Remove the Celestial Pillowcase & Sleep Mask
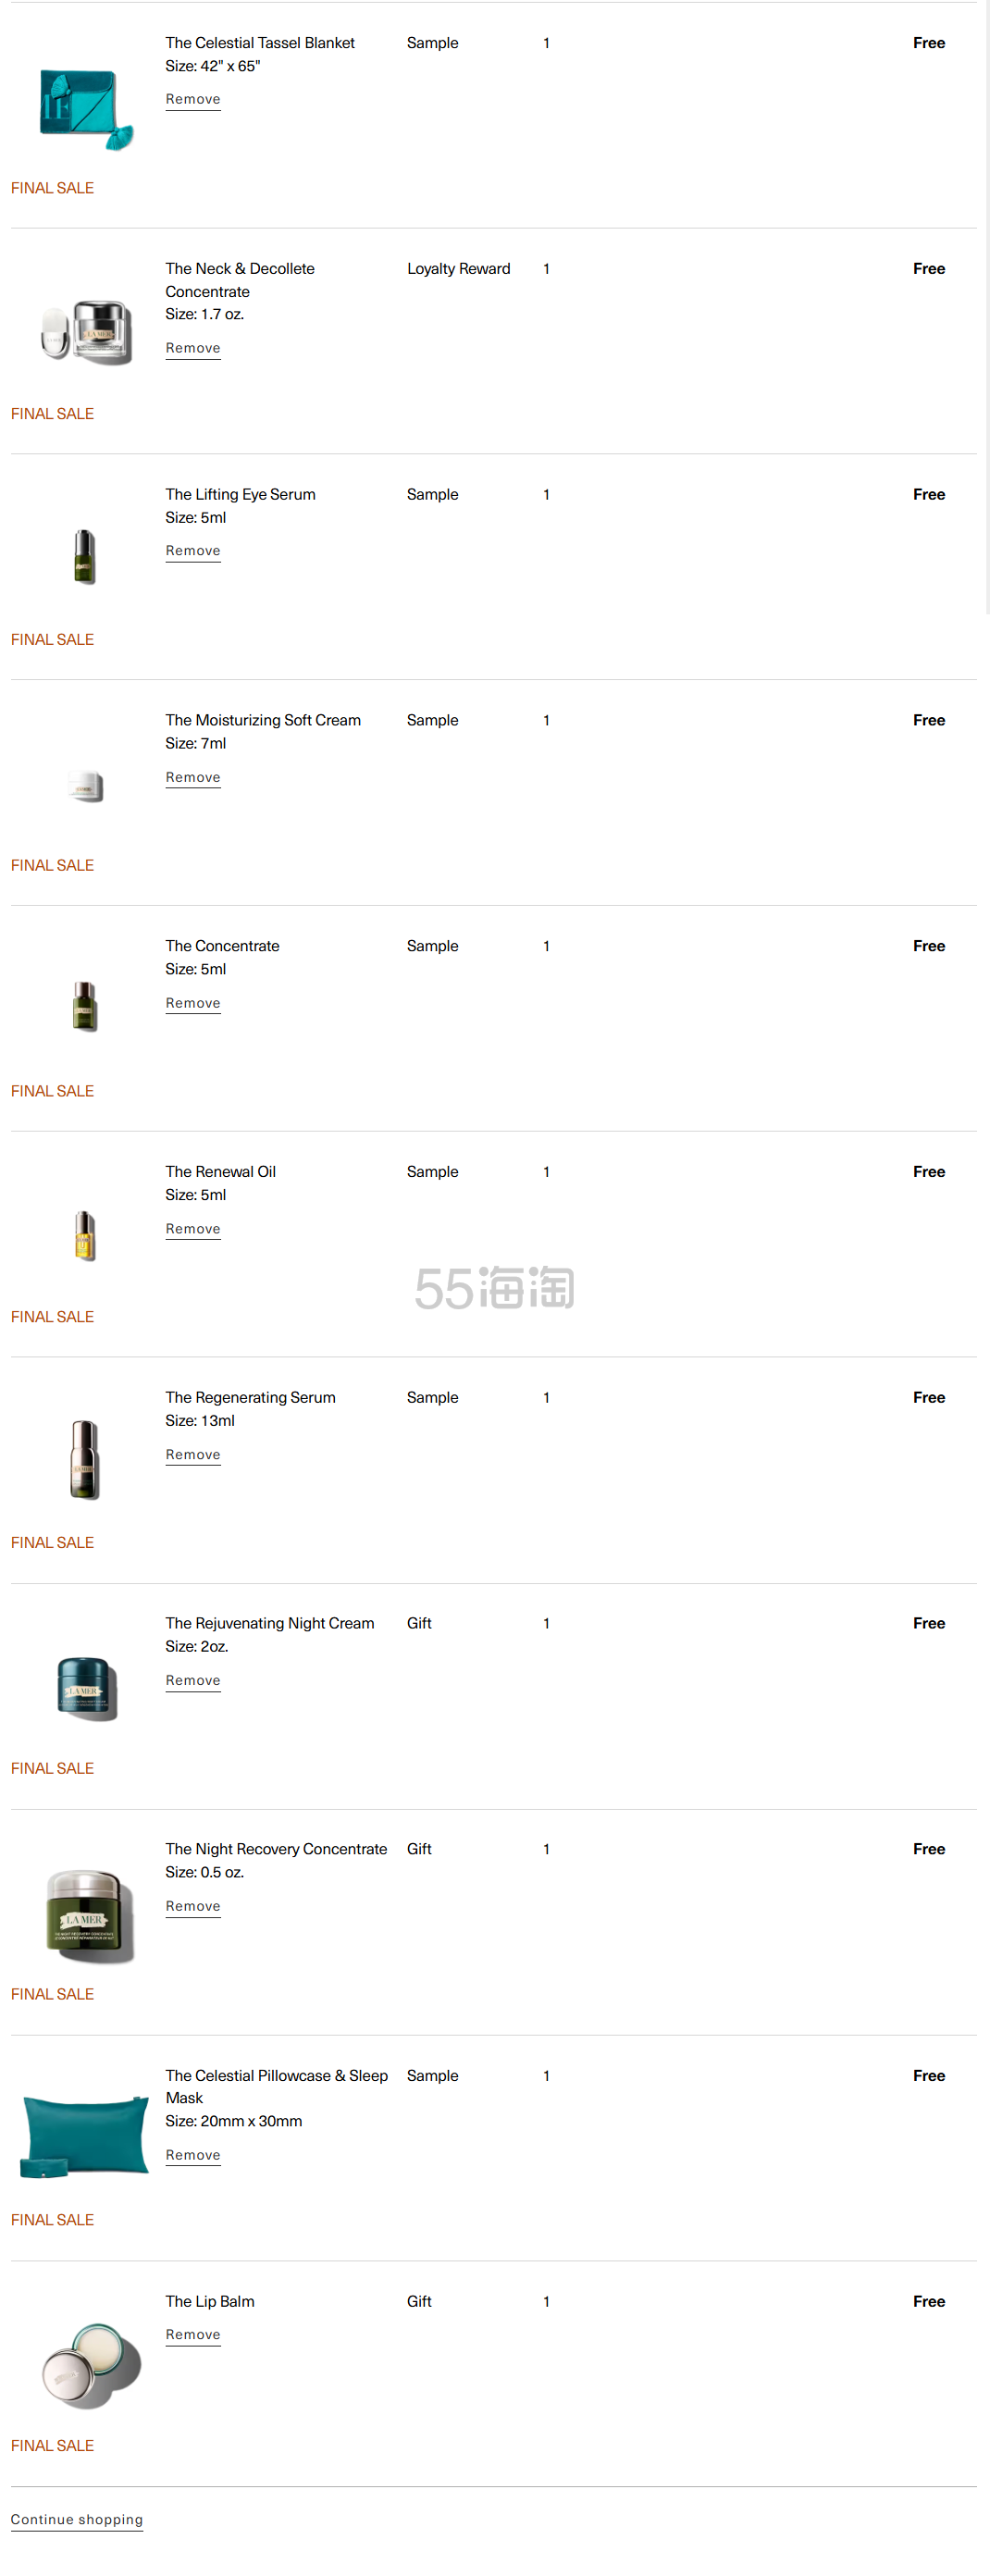 click(193, 2155)
